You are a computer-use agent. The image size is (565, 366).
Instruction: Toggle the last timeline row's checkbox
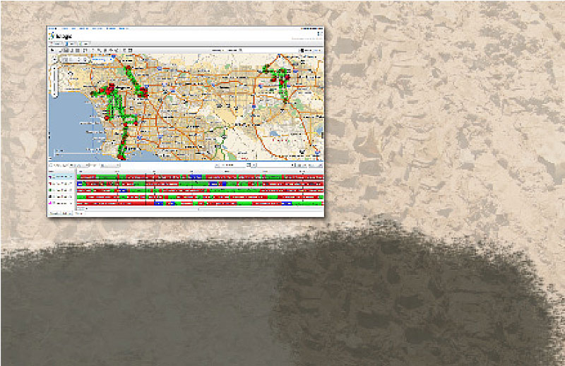(x=50, y=203)
